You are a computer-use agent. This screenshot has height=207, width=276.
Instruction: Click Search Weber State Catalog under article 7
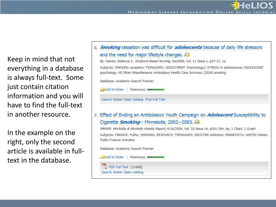[x=122, y=172]
